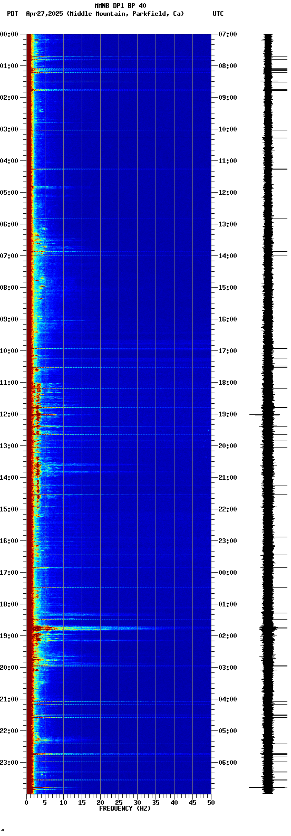The image size is (291, 836).
Task: Click the PDT axis label "01:00"
Action: [9, 66]
